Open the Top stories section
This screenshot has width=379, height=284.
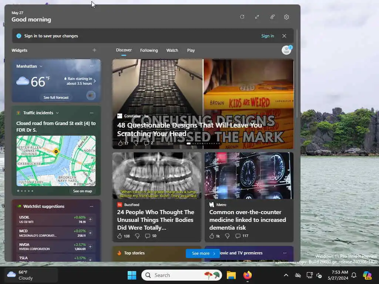(x=134, y=253)
